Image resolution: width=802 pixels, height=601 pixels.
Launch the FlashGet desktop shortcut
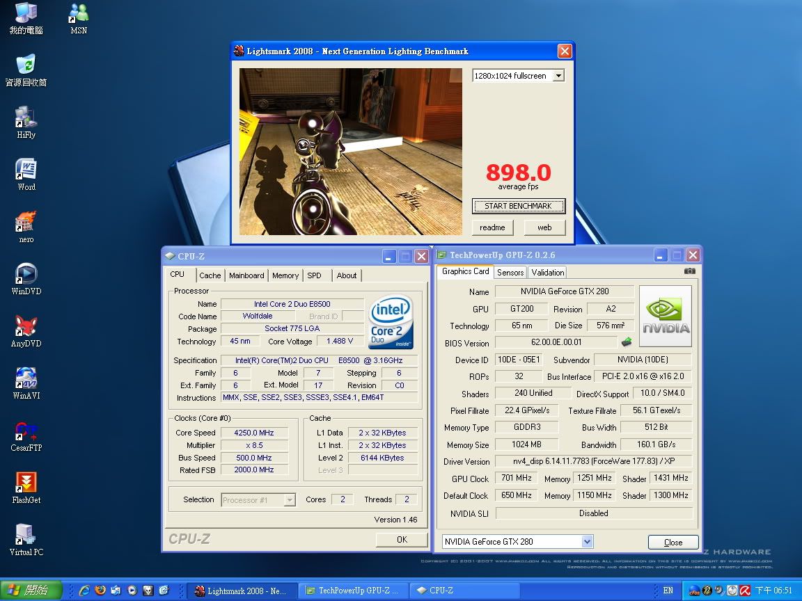pos(26,483)
